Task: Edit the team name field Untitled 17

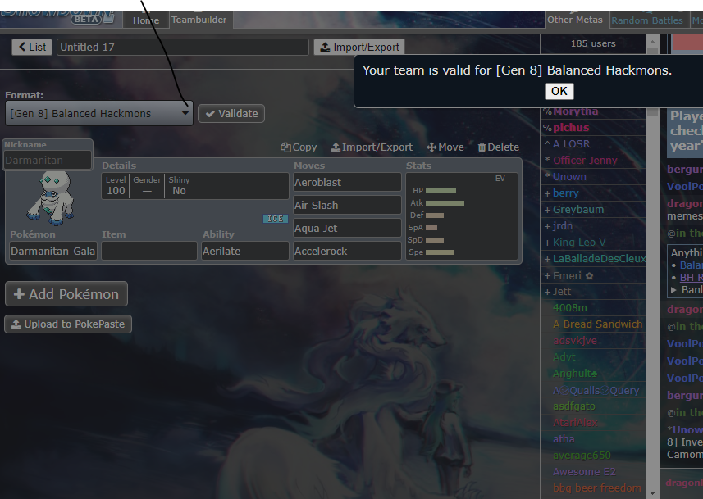Action: pyautogui.click(x=182, y=47)
